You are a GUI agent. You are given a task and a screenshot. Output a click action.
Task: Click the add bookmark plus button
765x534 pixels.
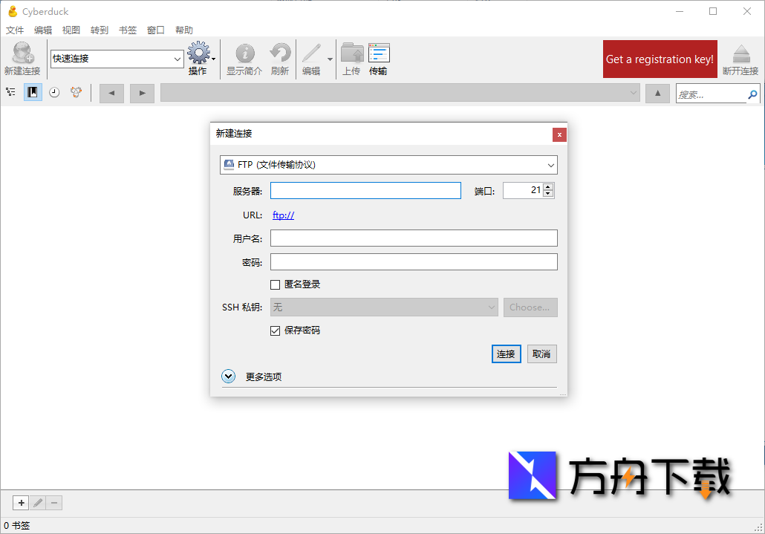(22, 503)
